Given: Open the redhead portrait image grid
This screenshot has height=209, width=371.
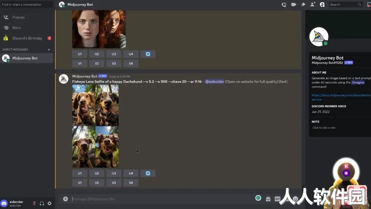Looking at the screenshot, I should tap(99, 29).
